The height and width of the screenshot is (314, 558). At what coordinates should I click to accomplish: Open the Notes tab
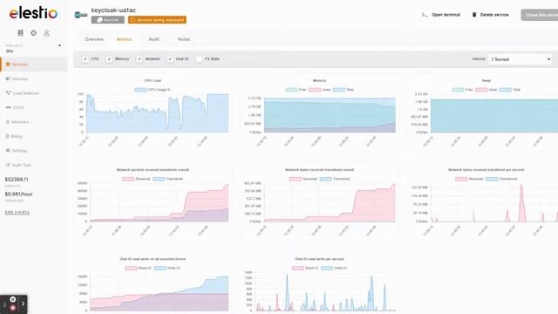tap(184, 39)
